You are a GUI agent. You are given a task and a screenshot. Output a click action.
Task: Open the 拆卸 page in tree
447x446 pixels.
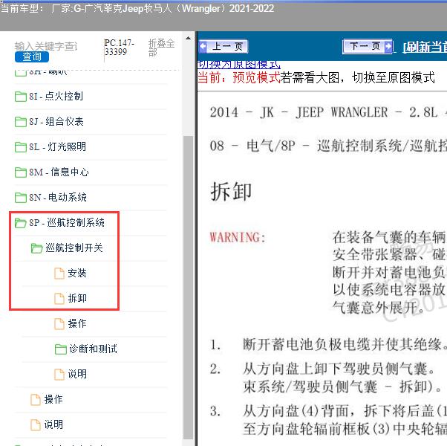coord(77,298)
